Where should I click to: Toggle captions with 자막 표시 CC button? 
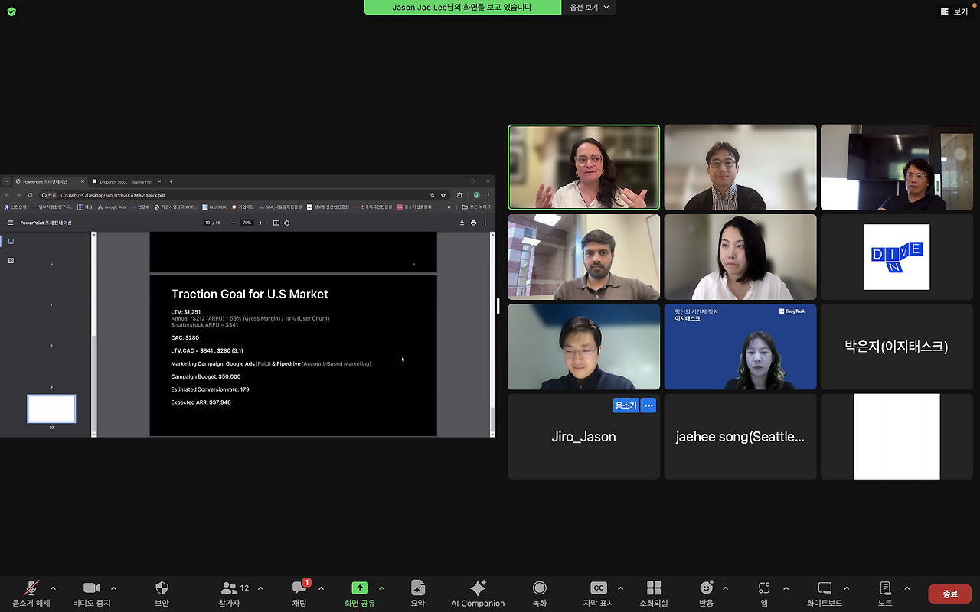coord(599,593)
